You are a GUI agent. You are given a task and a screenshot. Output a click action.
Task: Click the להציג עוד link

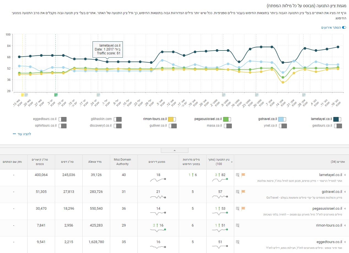coord(25,134)
